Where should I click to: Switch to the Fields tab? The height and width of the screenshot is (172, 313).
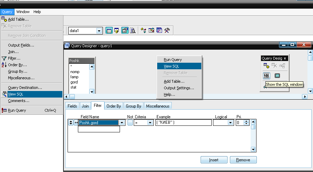tap(72, 106)
